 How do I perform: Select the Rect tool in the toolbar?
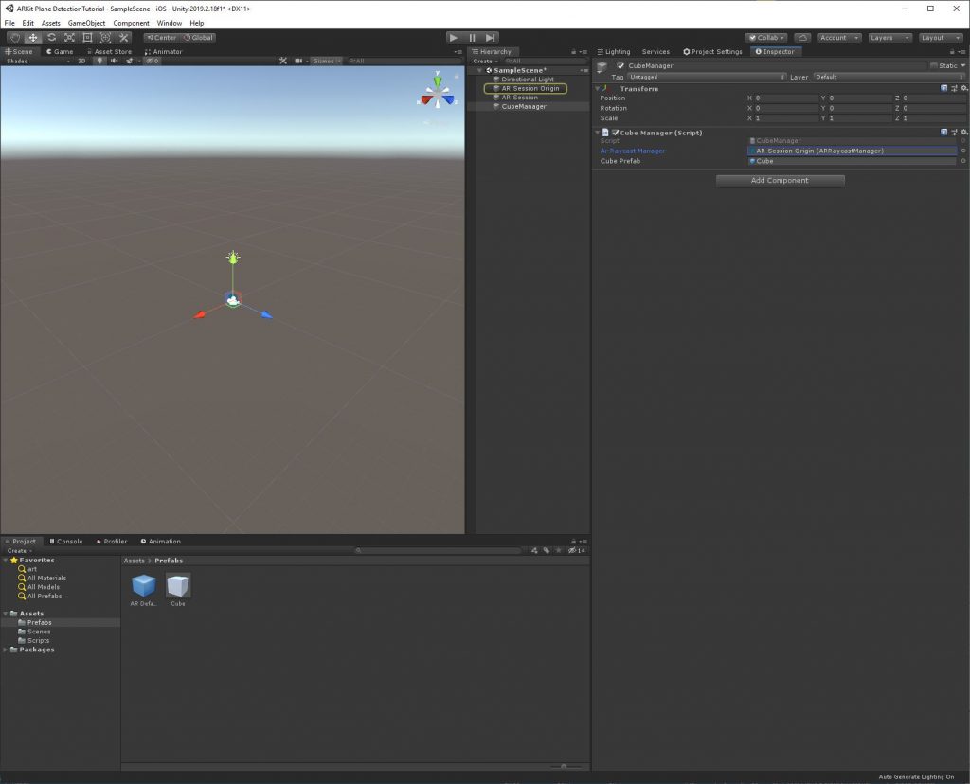click(x=87, y=38)
